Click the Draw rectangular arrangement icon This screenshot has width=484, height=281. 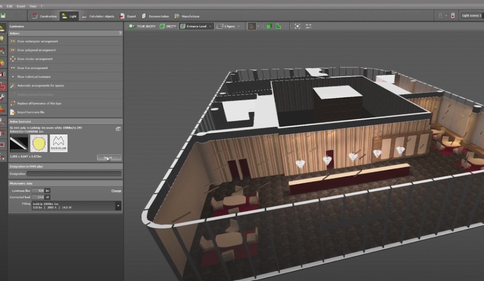[13, 41]
